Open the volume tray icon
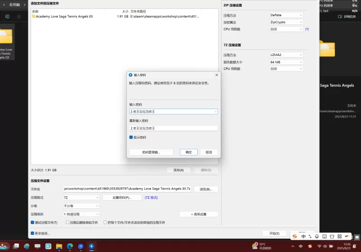Screen dimensions: 361x252 [325, 246]
